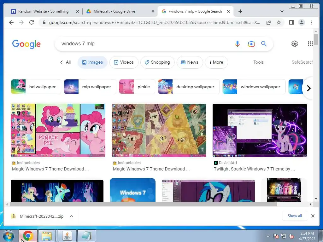The image size is (323, 242).
Task: Open File Explorer from the taskbar
Action: 47,236
